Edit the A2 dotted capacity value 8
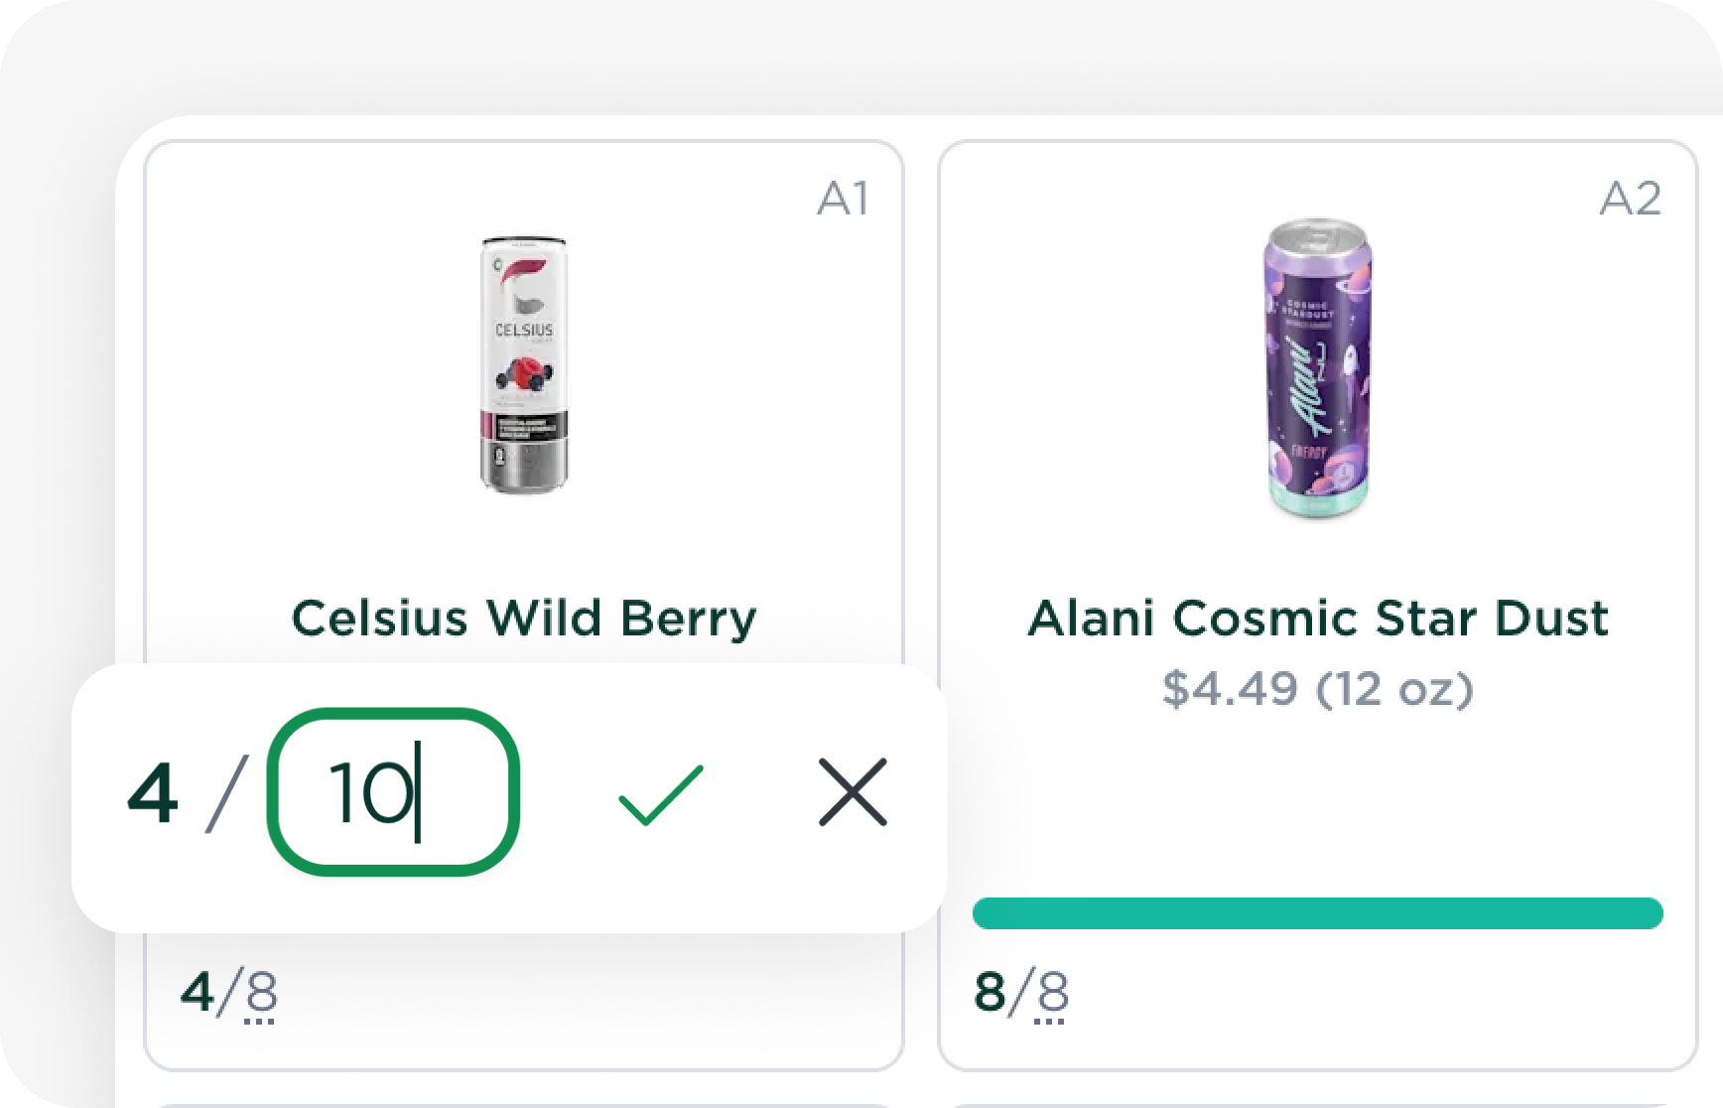Viewport: 1723px width, 1108px height. pyautogui.click(x=1052, y=994)
